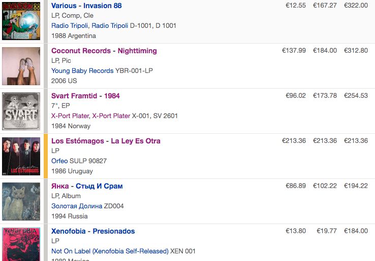The width and height of the screenshot is (375, 261).
Task: Open the La Ley Es Otra title link
Action: click(x=136, y=141)
